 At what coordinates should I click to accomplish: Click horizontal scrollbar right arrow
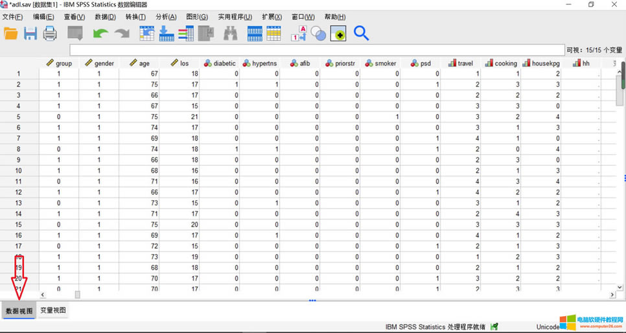[612, 295]
